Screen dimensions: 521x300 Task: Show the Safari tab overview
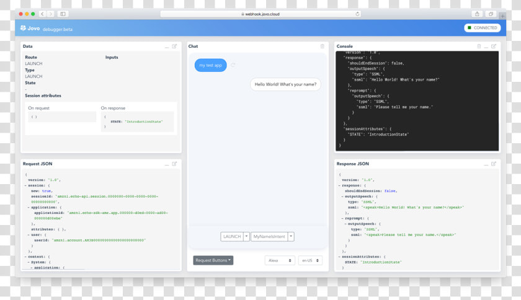click(491, 14)
